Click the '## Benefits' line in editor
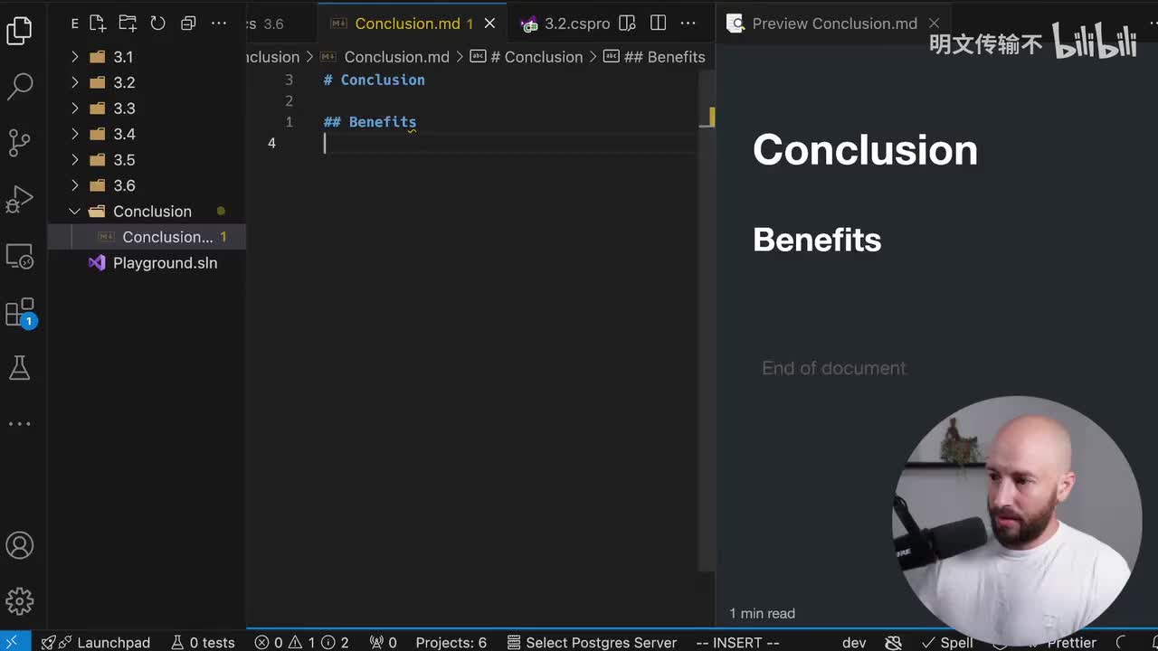Image resolution: width=1158 pixels, height=651 pixels. (370, 122)
